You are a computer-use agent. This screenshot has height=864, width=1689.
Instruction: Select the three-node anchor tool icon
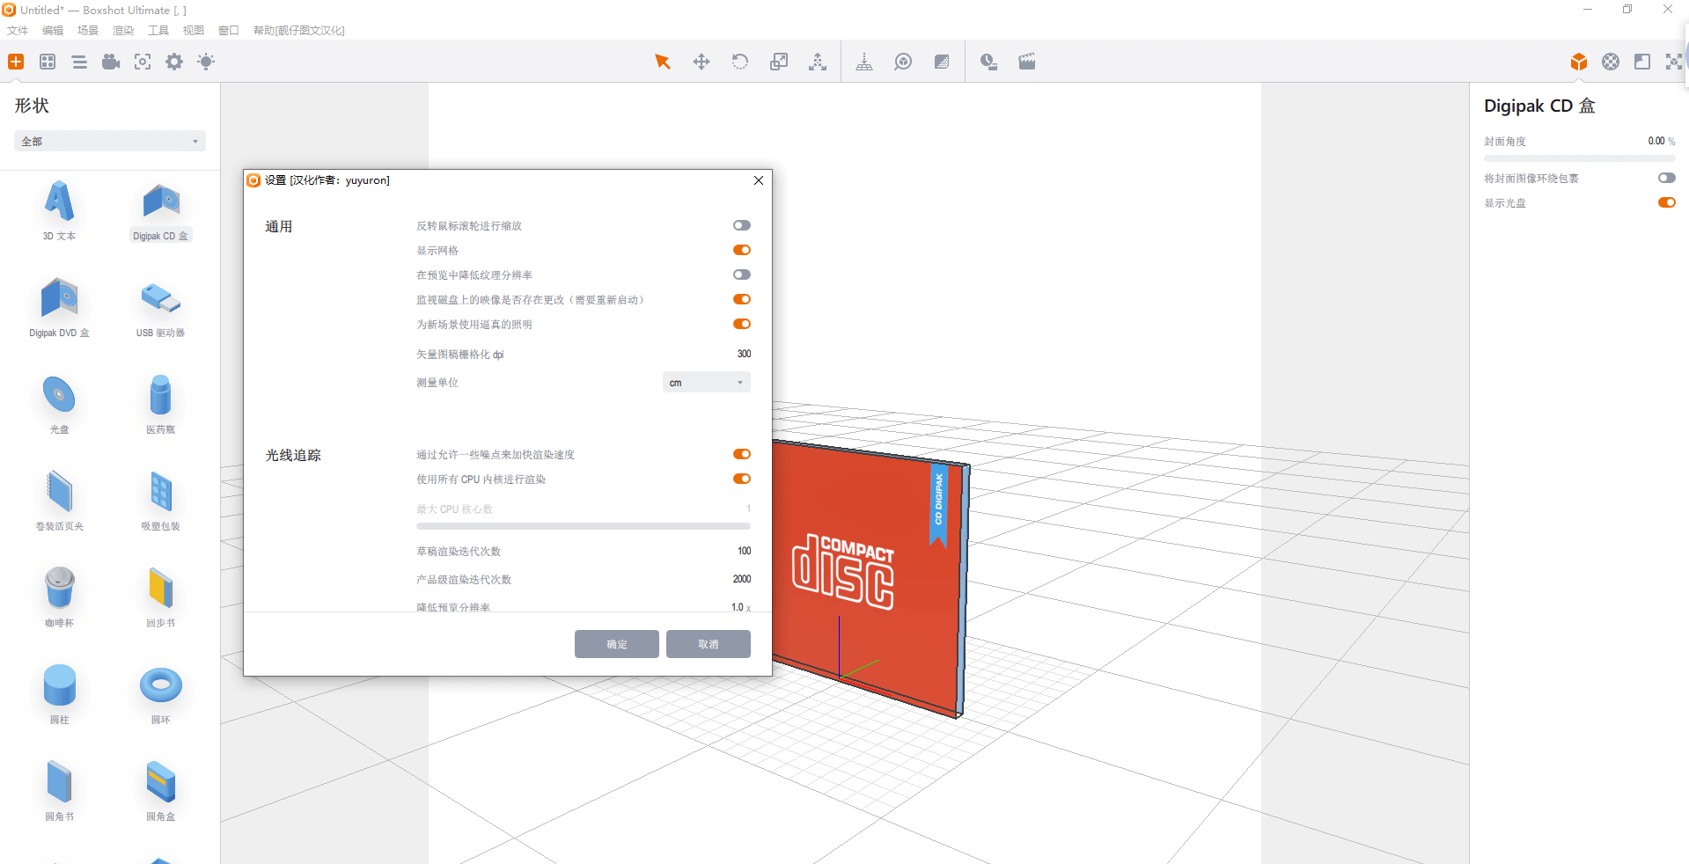tap(818, 62)
